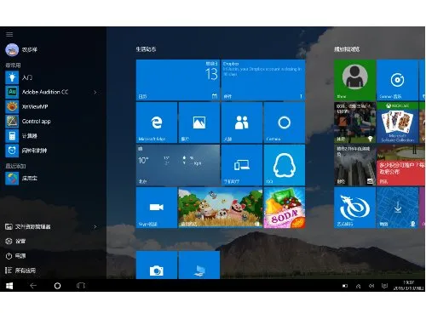
Task: Open the Microsoft Edge tile
Action: (157, 122)
